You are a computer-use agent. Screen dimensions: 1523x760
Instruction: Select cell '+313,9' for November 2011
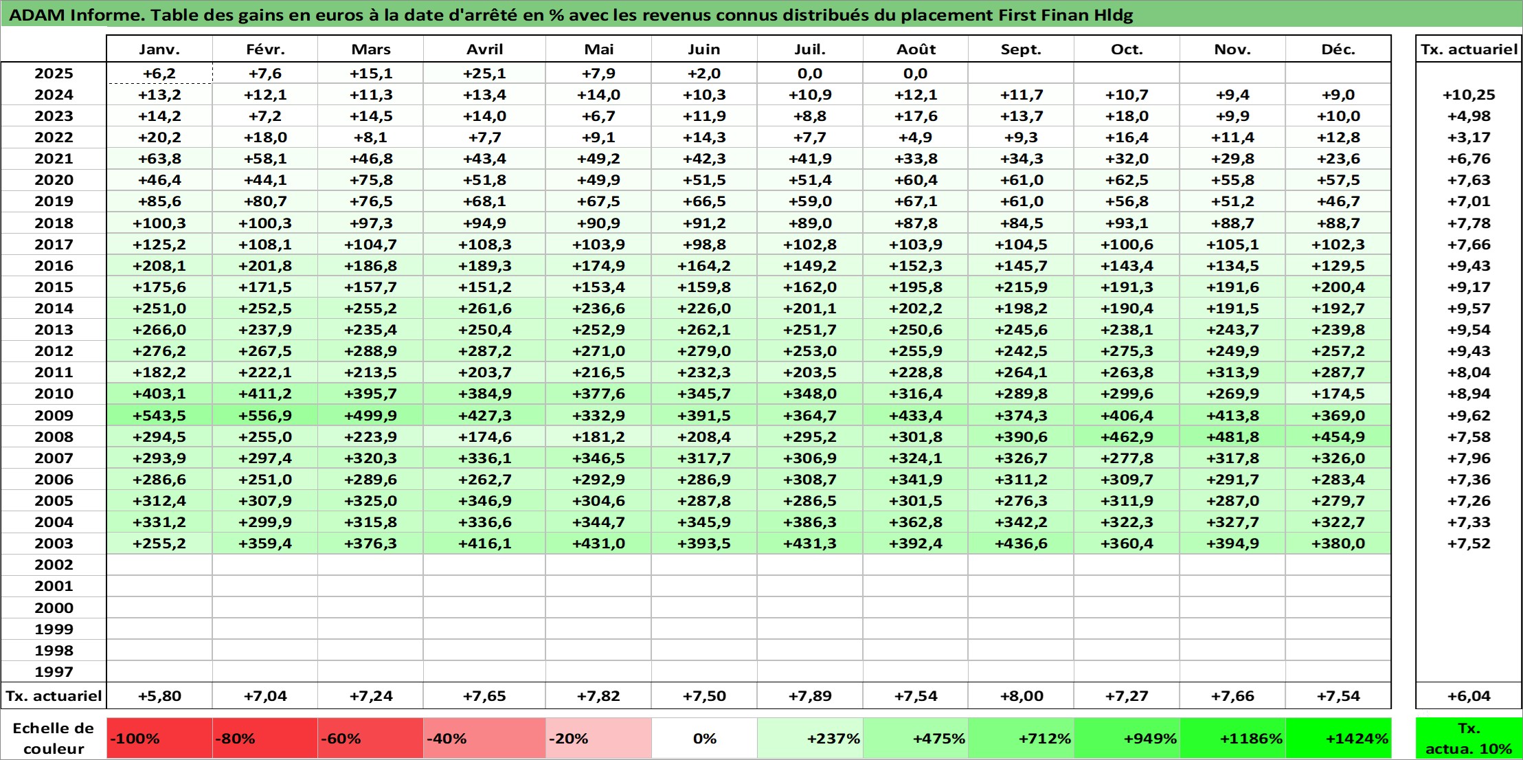1232,372
